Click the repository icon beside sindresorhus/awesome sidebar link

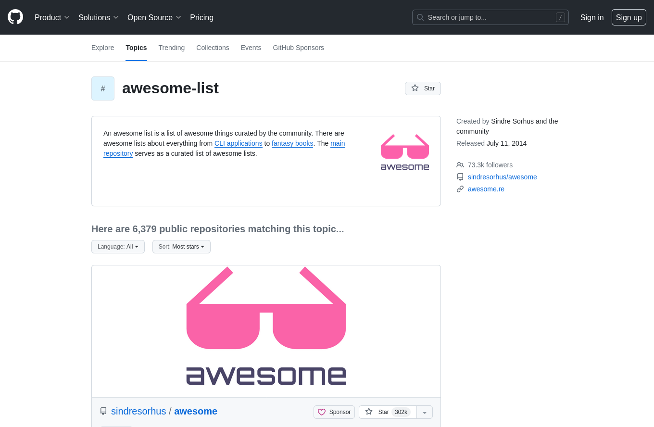pos(460,177)
